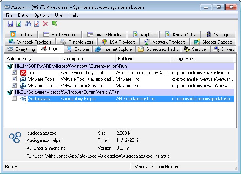Uncheck the VMware Tools entry checkbox

(x=14, y=78)
